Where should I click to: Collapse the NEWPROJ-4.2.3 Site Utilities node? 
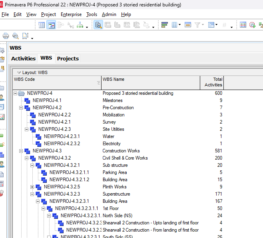tap(27, 129)
